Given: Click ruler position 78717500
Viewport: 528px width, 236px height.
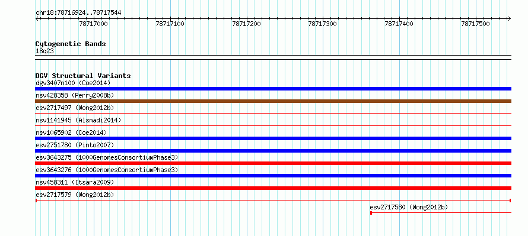Looking at the screenshot, I should (475, 24).
